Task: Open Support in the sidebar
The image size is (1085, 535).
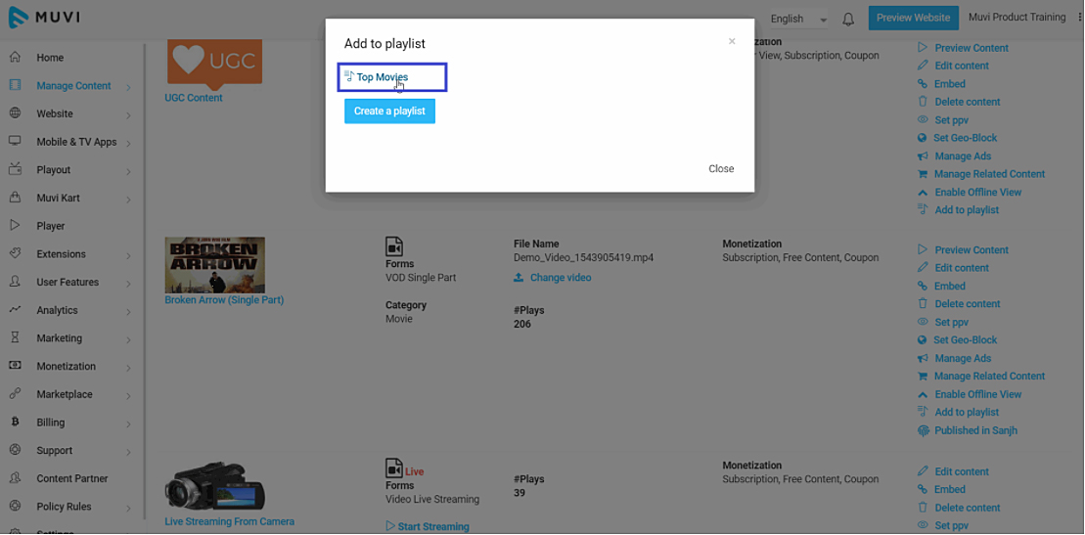Action: tap(55, 450)
